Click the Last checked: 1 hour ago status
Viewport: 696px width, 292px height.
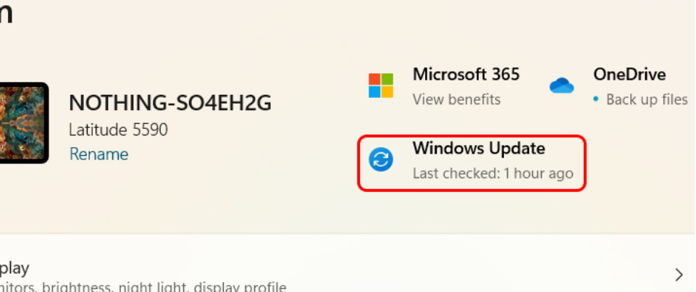click(492, 174)
